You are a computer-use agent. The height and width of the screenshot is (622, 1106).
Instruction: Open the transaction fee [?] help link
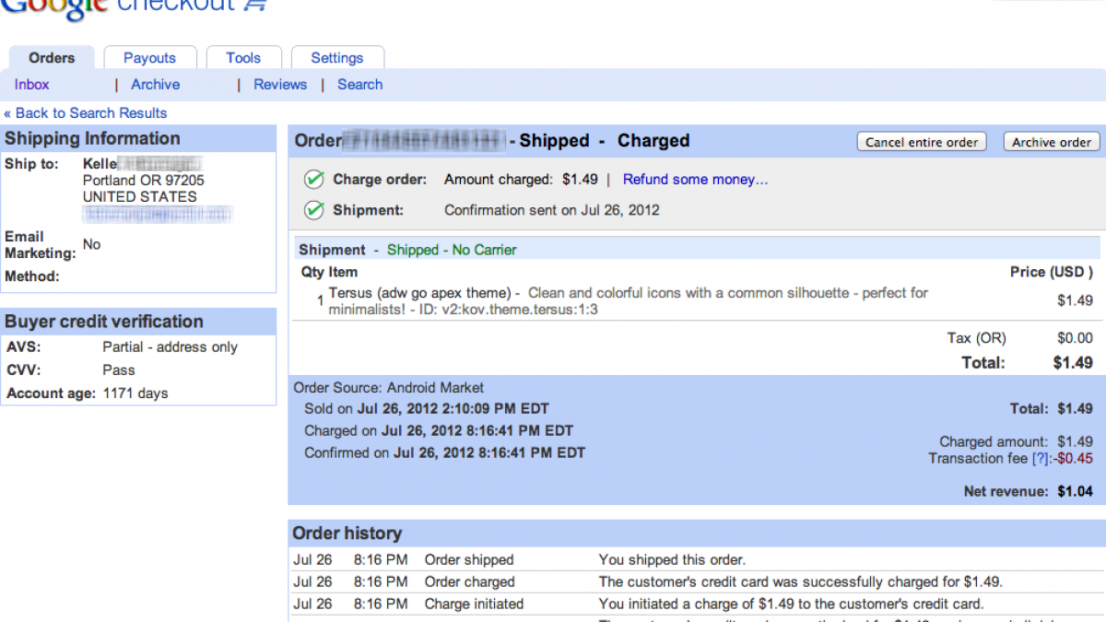(1041, 459)
